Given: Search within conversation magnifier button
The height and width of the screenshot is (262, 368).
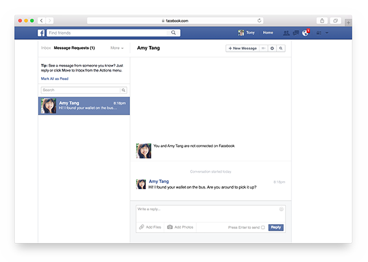Looking at the screenshot, I should click(281, 48).
